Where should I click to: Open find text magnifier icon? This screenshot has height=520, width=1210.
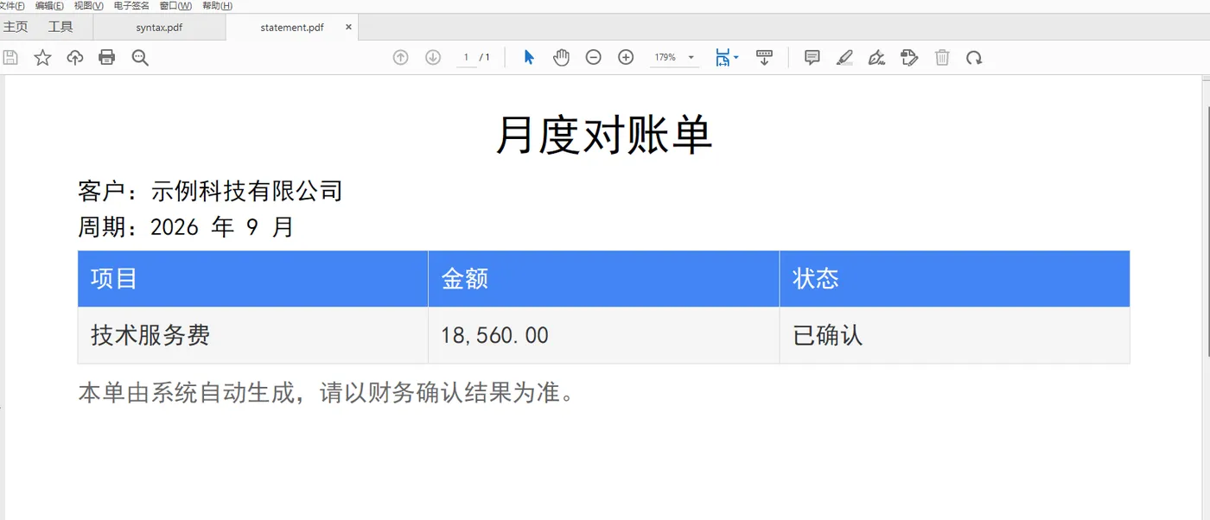140,58
